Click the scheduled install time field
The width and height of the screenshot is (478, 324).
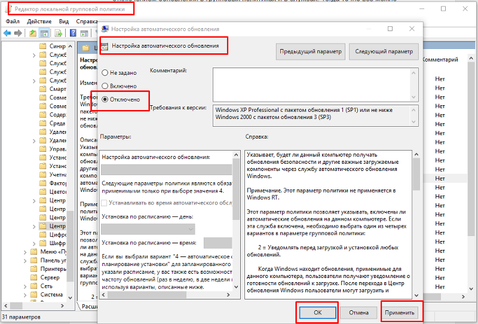click(217, 243)
